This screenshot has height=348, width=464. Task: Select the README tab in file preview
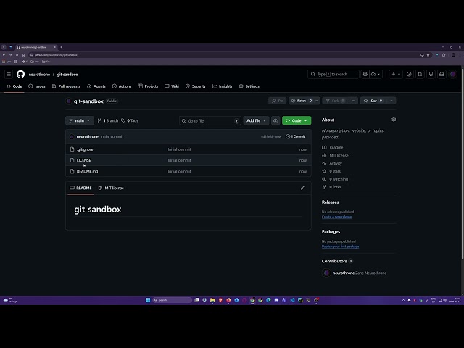(x=80, y=188)
